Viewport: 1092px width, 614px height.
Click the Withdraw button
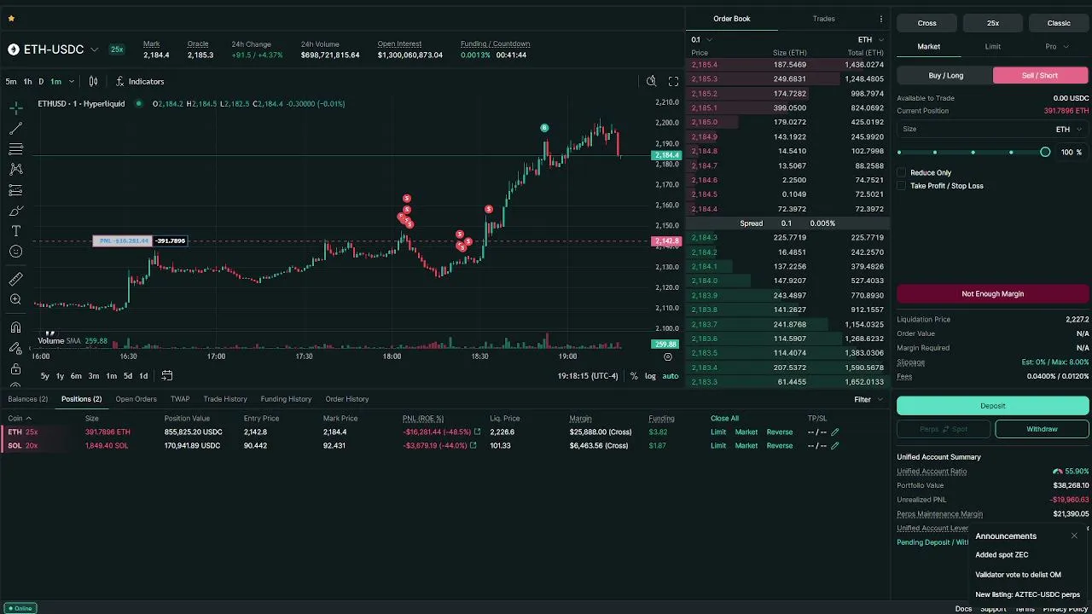point(1042,429)
